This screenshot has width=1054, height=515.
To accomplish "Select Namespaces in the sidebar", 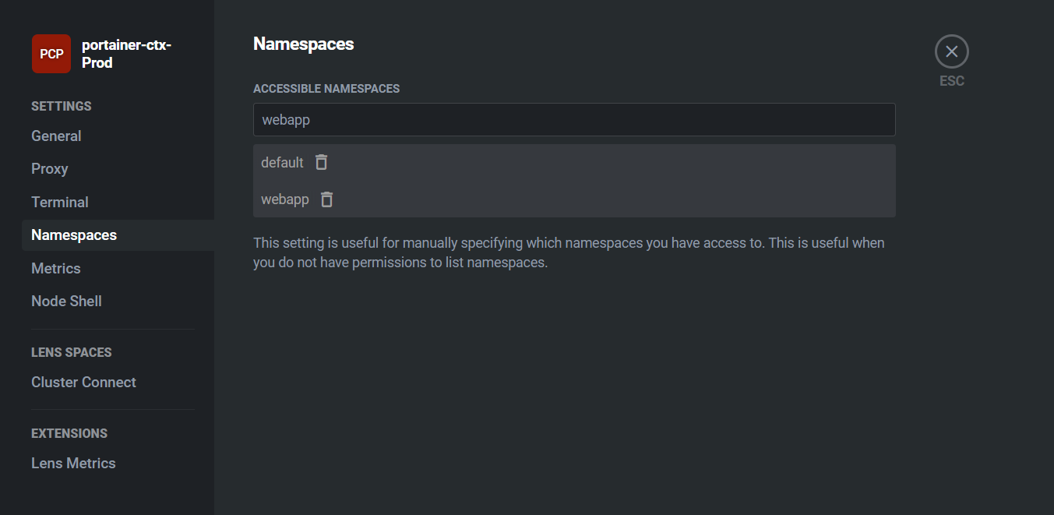I will 74,235.
